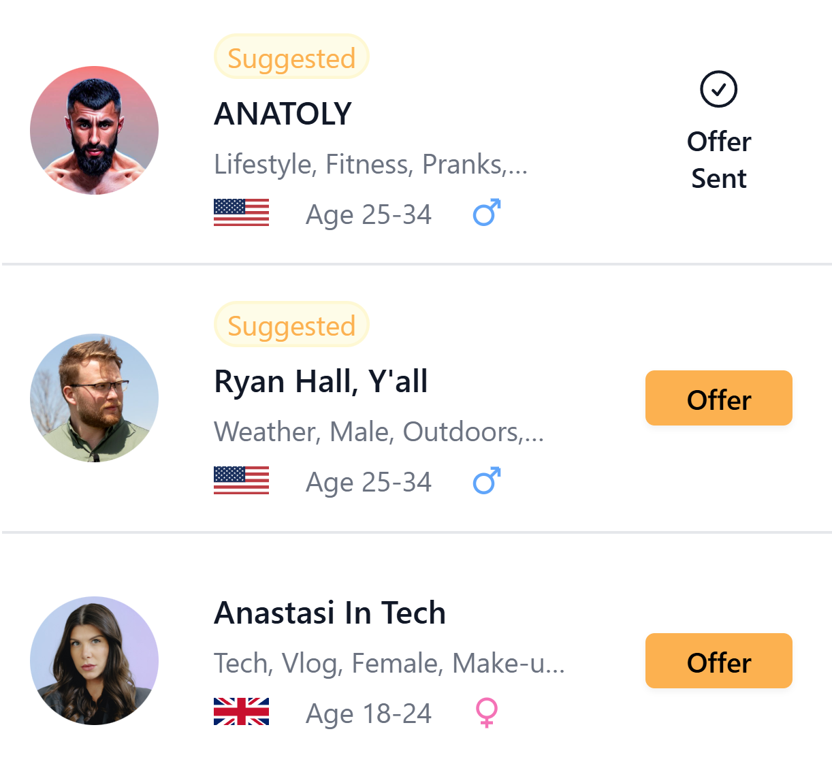
Task: Open Ryan Hall, Y'all's profile picture
Action: (x=95, y=398)
